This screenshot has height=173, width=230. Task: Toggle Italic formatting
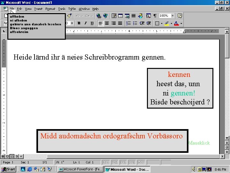(86, 23)
